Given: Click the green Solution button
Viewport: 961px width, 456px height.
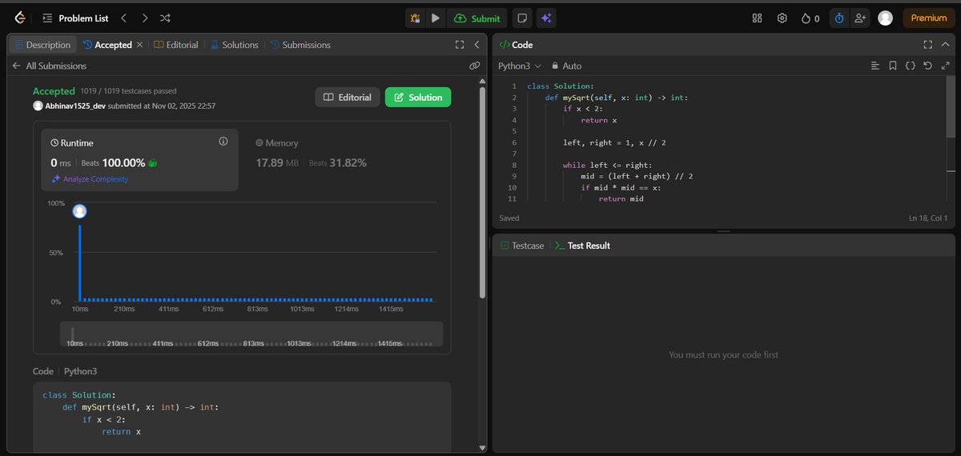Looking at the screenshot, I should click(x=418, y=98).
